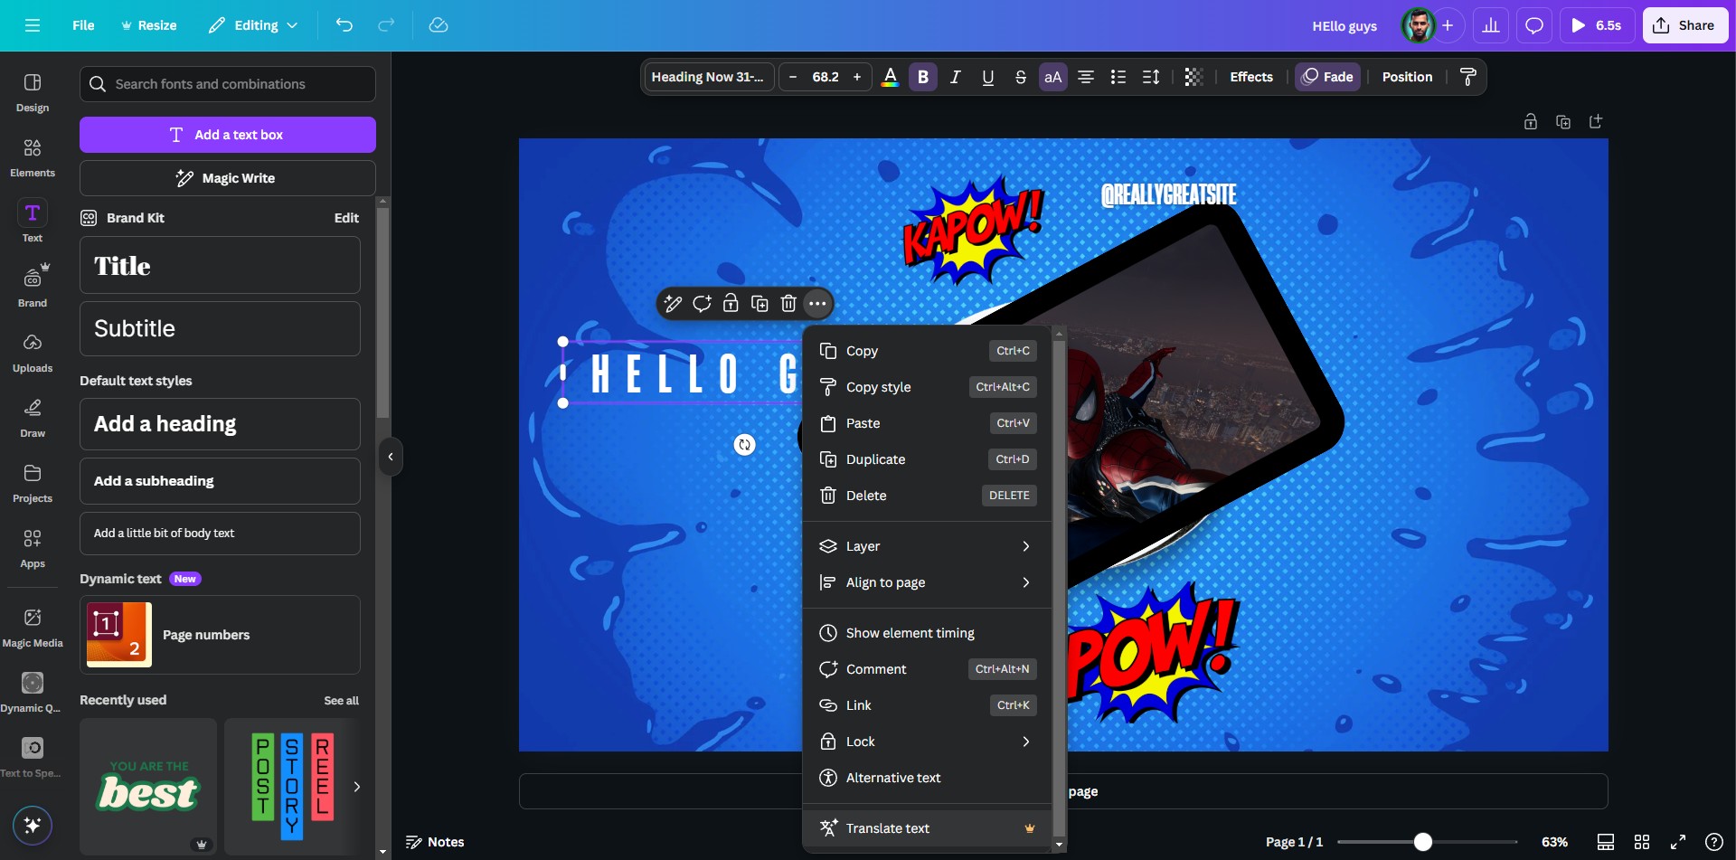The width and height of the screenshot is (1736, 860).
Task: Click the copy style paint roller icon
Action: (x=1468, y=77)
